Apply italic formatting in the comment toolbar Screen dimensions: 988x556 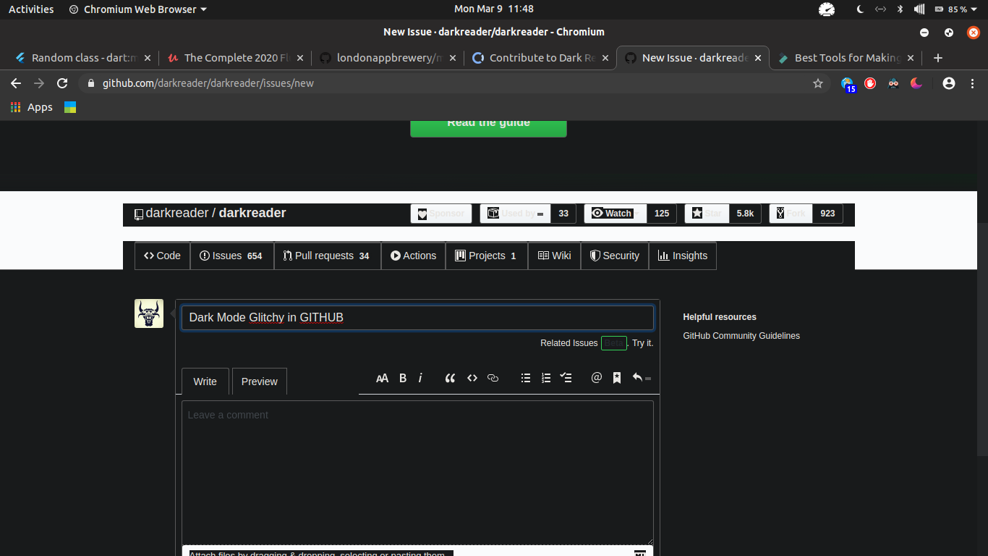tap(420, 378)
